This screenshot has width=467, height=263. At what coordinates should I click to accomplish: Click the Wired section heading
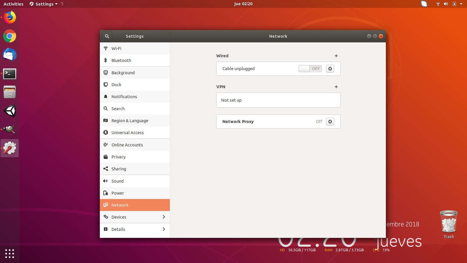(x=222, y=56)
